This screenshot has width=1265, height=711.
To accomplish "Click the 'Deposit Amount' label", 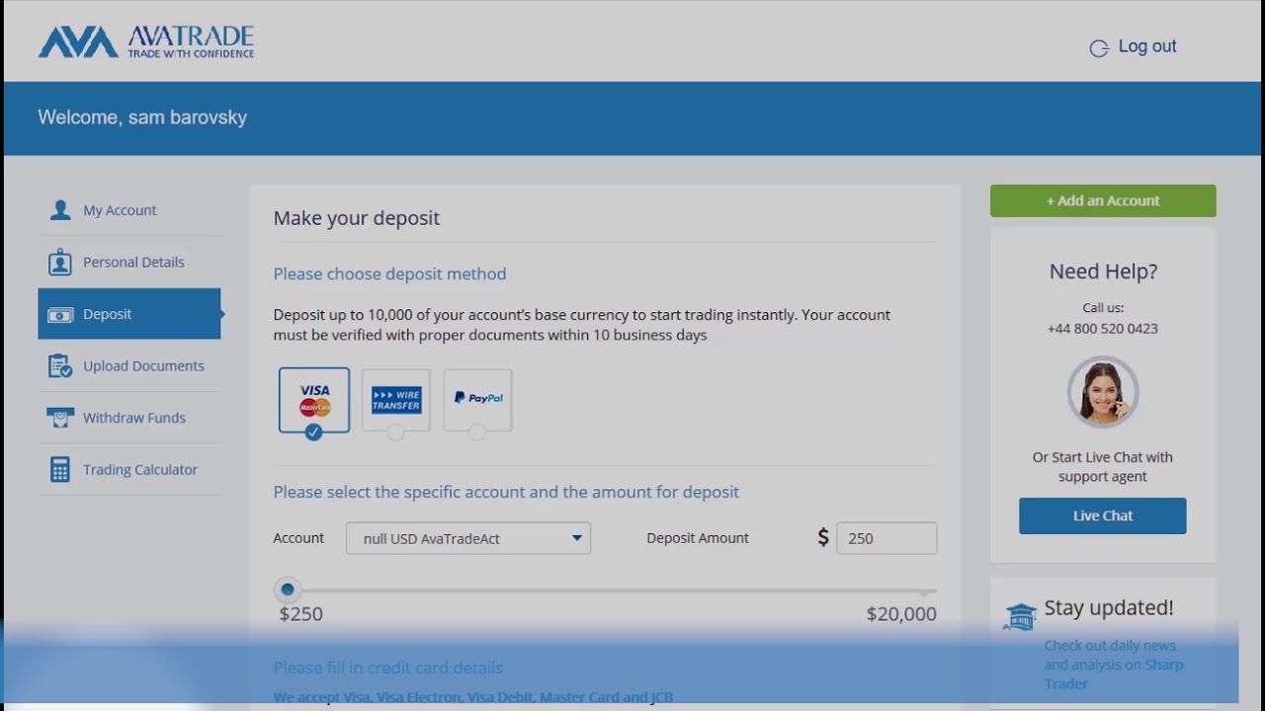I will (x=698, y=538).
